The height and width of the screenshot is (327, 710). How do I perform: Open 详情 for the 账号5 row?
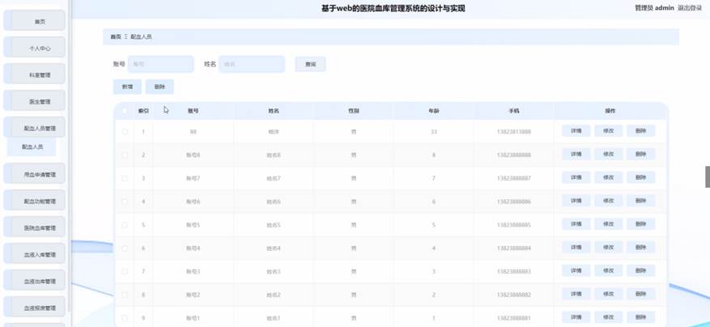pyautogui.click(x=576, y=224)
